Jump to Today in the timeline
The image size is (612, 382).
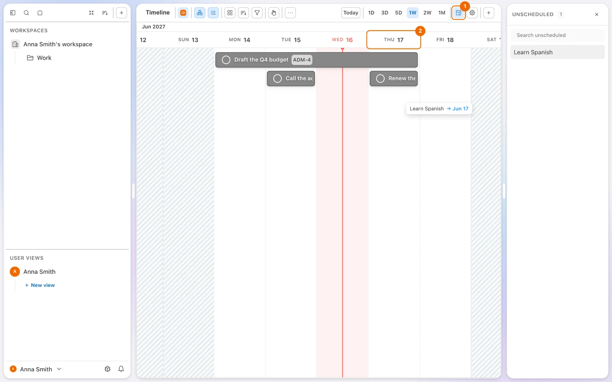[351, 13]
